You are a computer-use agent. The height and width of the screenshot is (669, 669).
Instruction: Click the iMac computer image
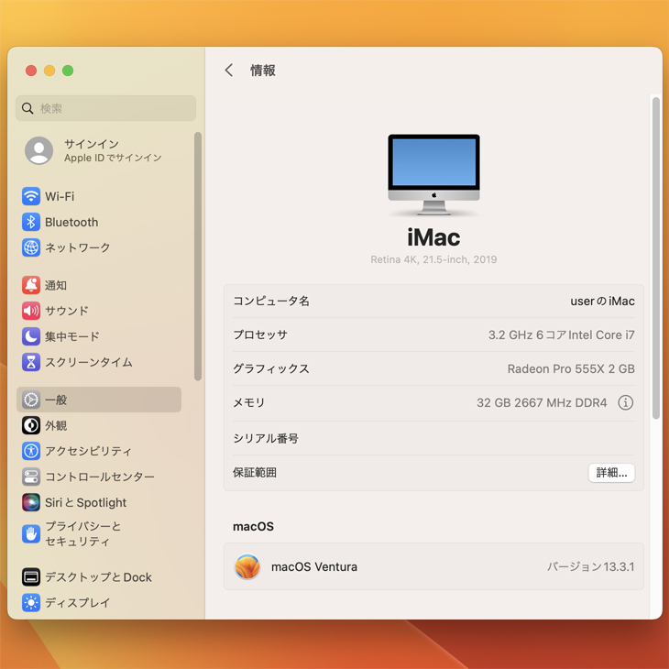click(x=433, y=174)
